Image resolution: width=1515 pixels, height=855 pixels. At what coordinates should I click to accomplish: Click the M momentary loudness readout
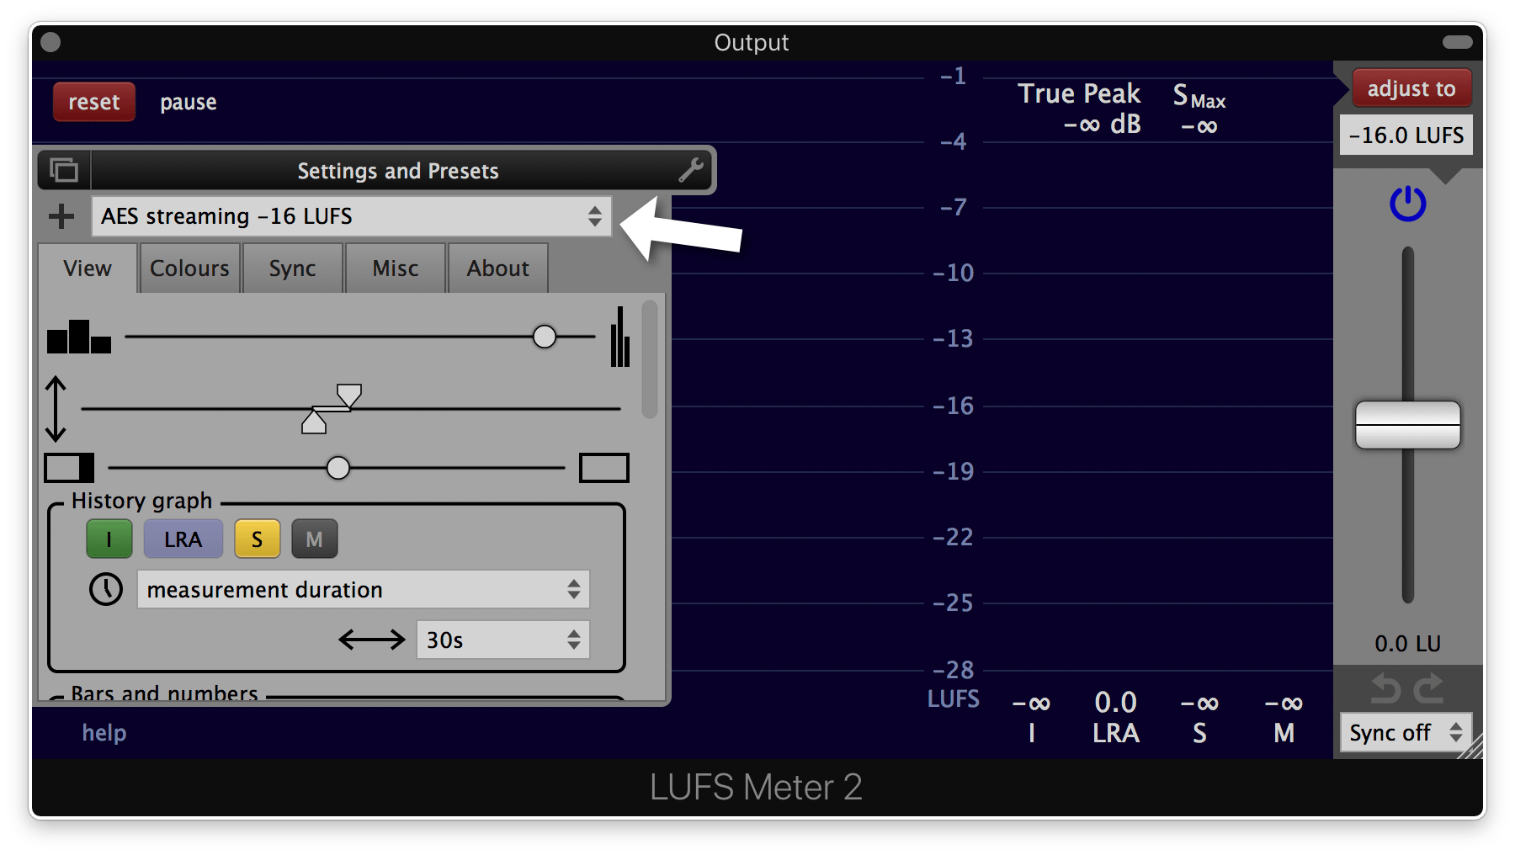[x=1284, y=717]
